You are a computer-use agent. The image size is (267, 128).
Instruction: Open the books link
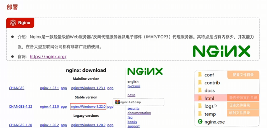coord(132,122)
